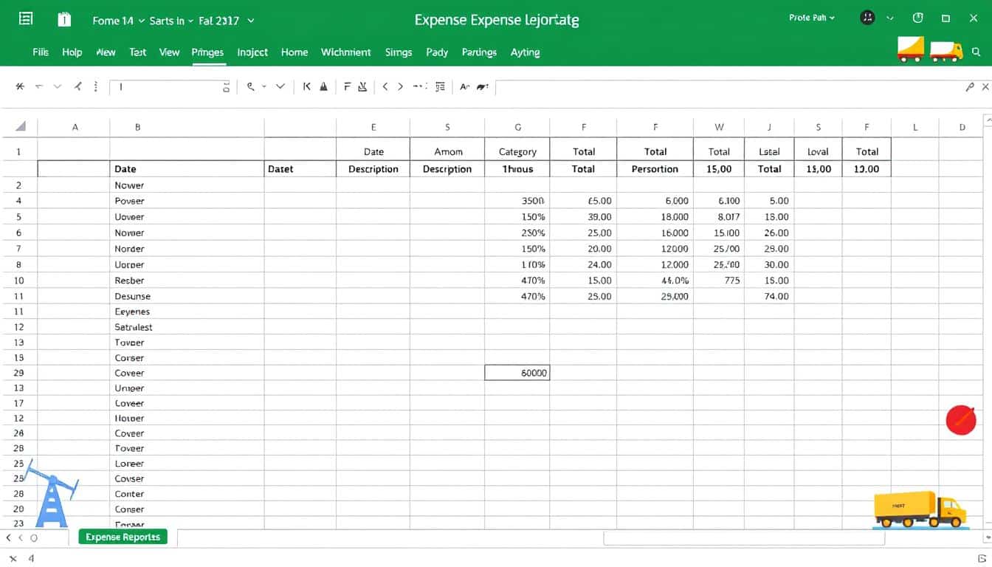Select column header A
This screenshot has height=567, width=992.
tap(75, 127)
